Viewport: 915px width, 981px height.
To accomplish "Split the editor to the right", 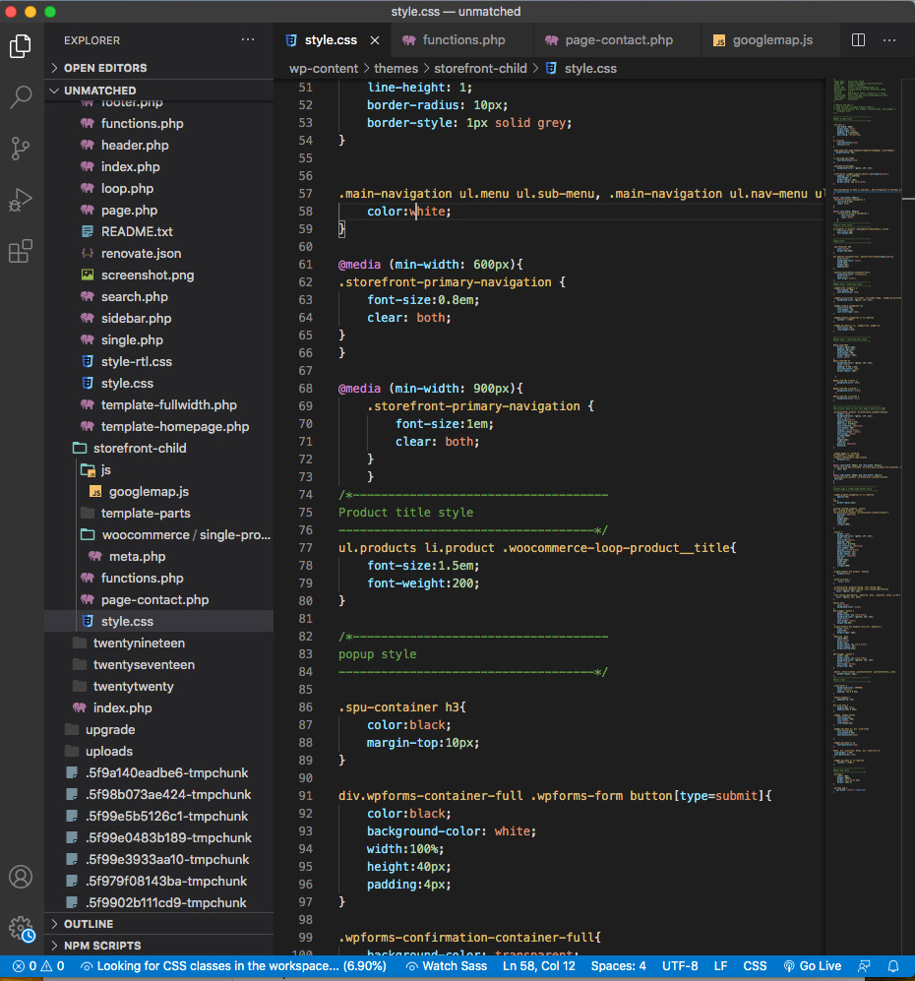I will pyautogui.click(x=858, y=40).
